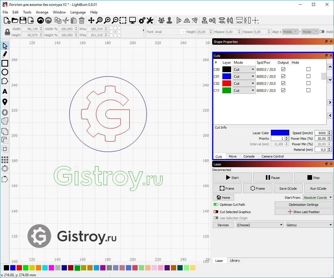Open Settings via the gears icon

(x=142, y=20)
